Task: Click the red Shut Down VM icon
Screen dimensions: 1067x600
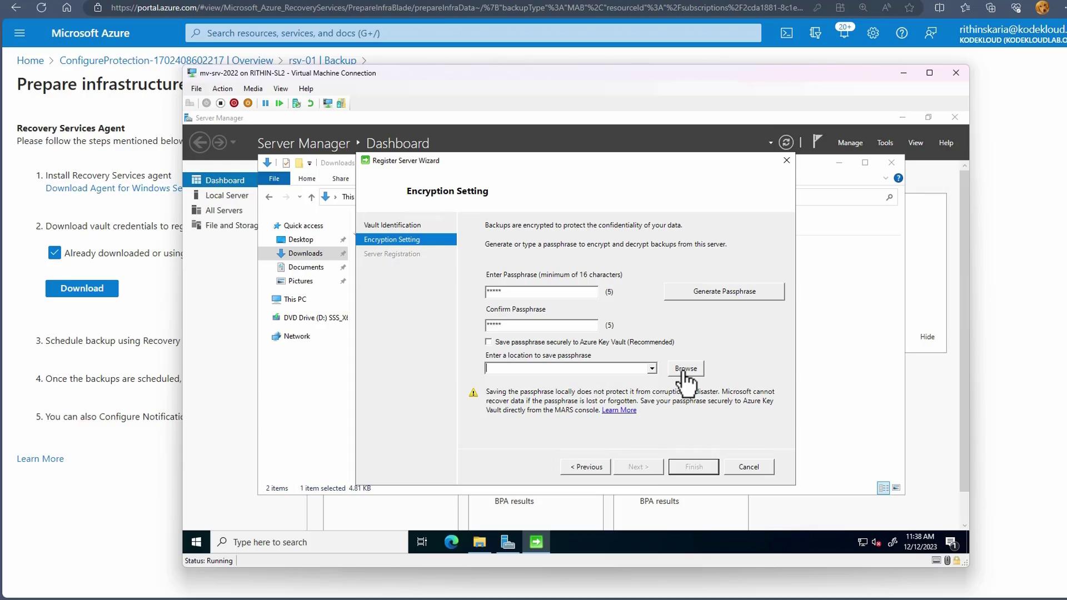Action: click(x=234, y=103)
